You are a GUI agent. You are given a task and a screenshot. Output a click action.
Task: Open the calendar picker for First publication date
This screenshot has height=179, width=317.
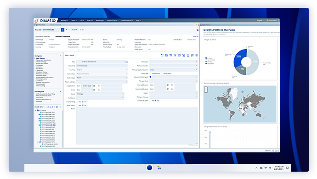168,85
